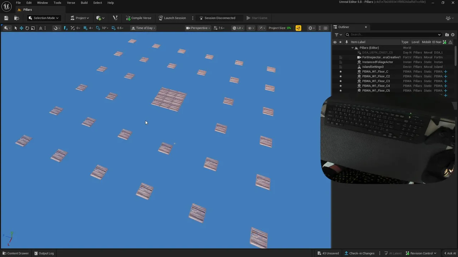Toggle star on PBWA_W1_Floor_C4 row

pyautogui.click(x=340, y=86)
